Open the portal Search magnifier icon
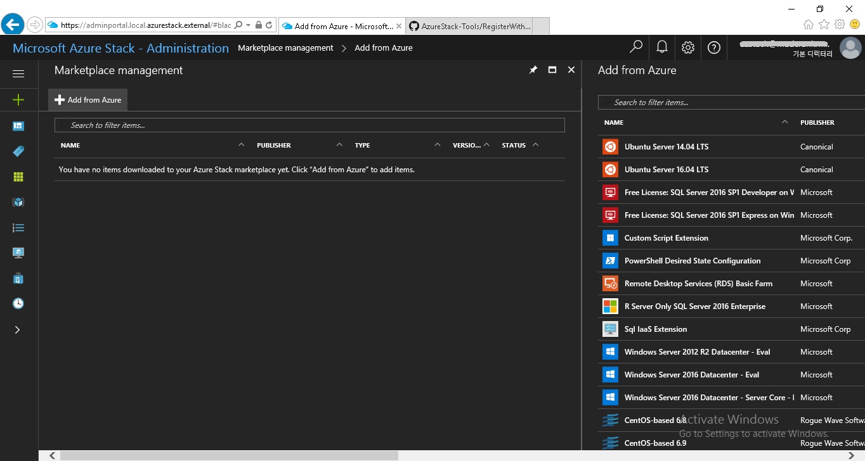Screen dimensions: 865x461 click(x=635, y=47)
